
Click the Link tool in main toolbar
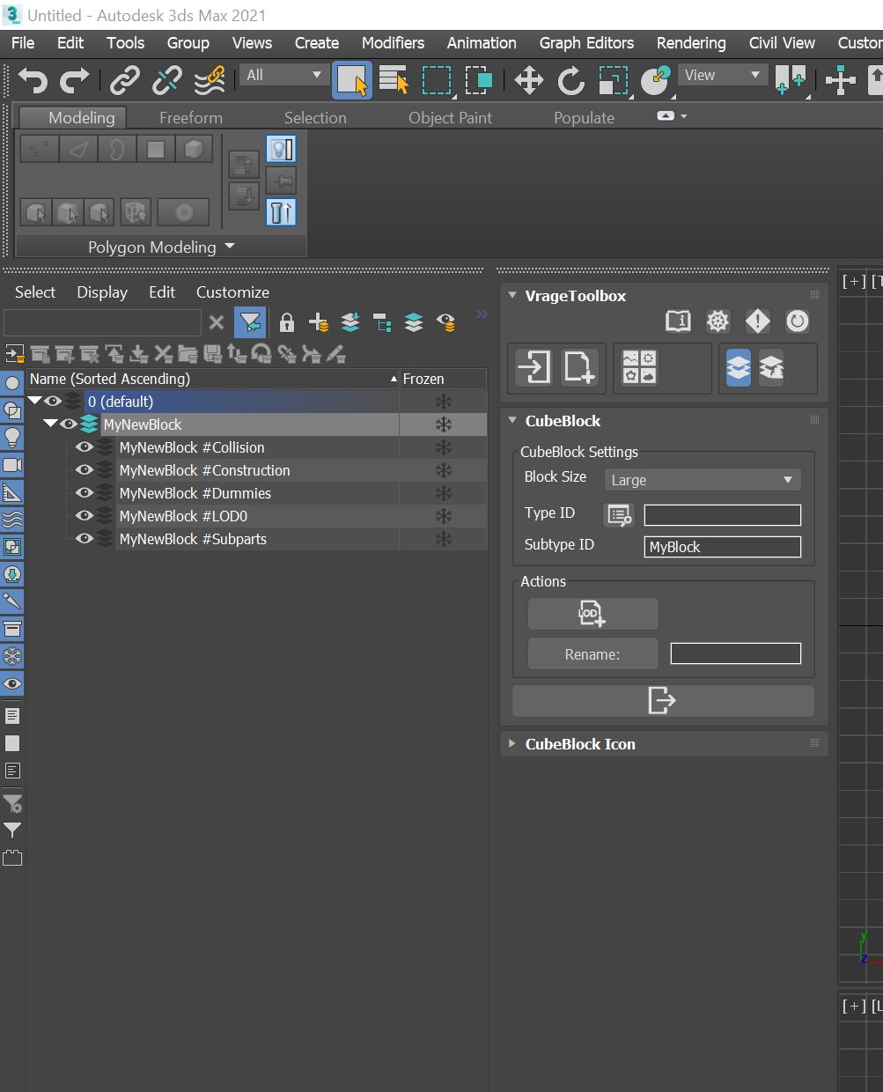click(125, 80)
